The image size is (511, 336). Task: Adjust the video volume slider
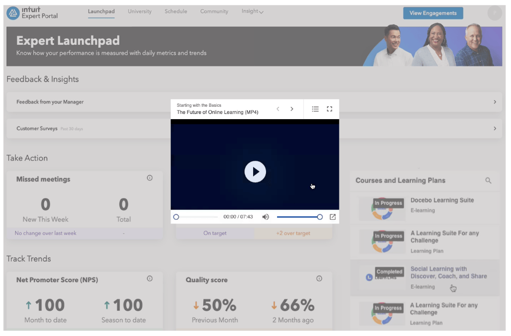pos(298,217)
